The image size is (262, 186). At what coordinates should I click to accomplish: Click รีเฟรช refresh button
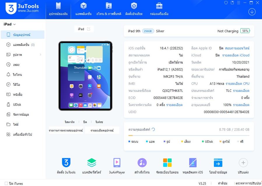click(99, 122)
